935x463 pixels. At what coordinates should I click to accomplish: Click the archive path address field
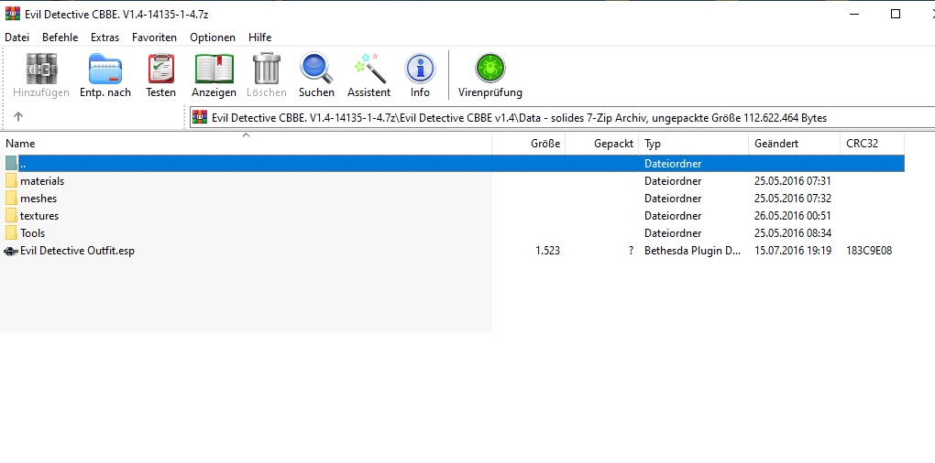coord(550,118)
